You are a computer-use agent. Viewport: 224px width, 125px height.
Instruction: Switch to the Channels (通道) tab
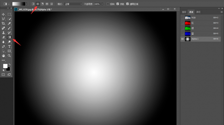click(x=191, y=12)
